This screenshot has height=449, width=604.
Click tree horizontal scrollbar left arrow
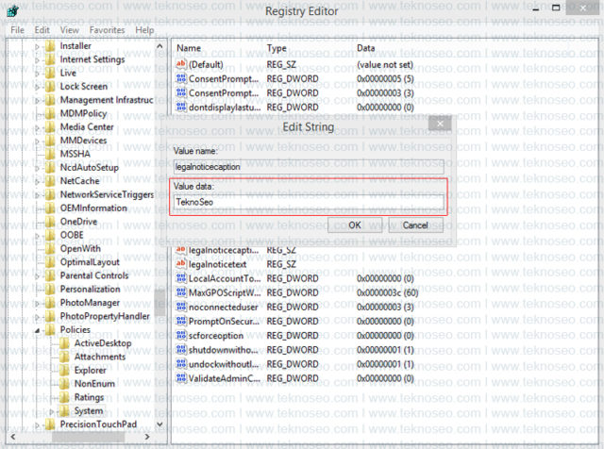tap(13, 437)
